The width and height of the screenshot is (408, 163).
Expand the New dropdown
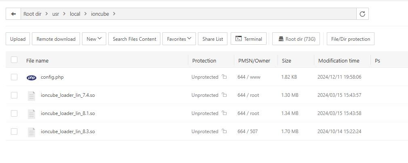tap(94, 39)
